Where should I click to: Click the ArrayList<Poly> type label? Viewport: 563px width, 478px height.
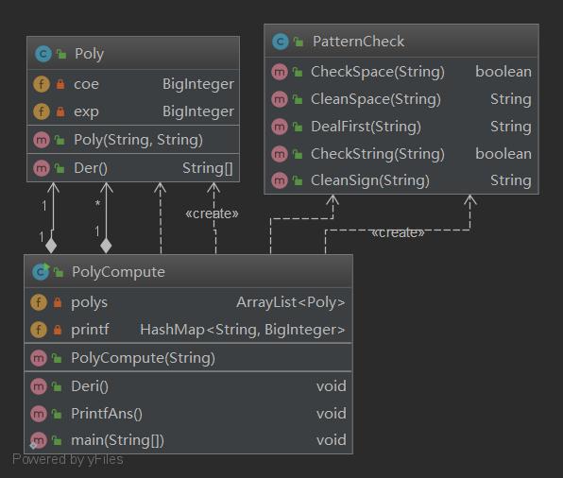(291, 302)
